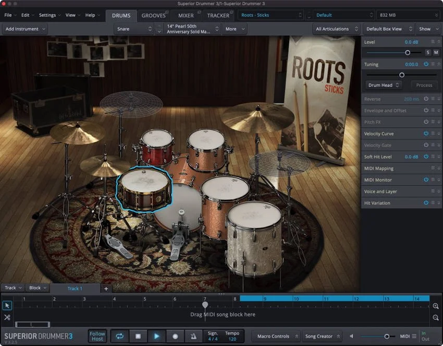The image size is (443, 346).
Task: Enable the Reverse effect power toggle
Action: coord(426,99)
